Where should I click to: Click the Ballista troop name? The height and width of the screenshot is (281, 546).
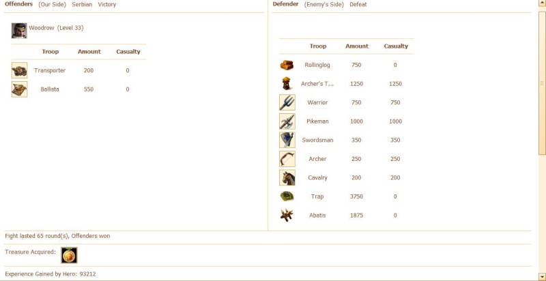click(x=50, y=89)
